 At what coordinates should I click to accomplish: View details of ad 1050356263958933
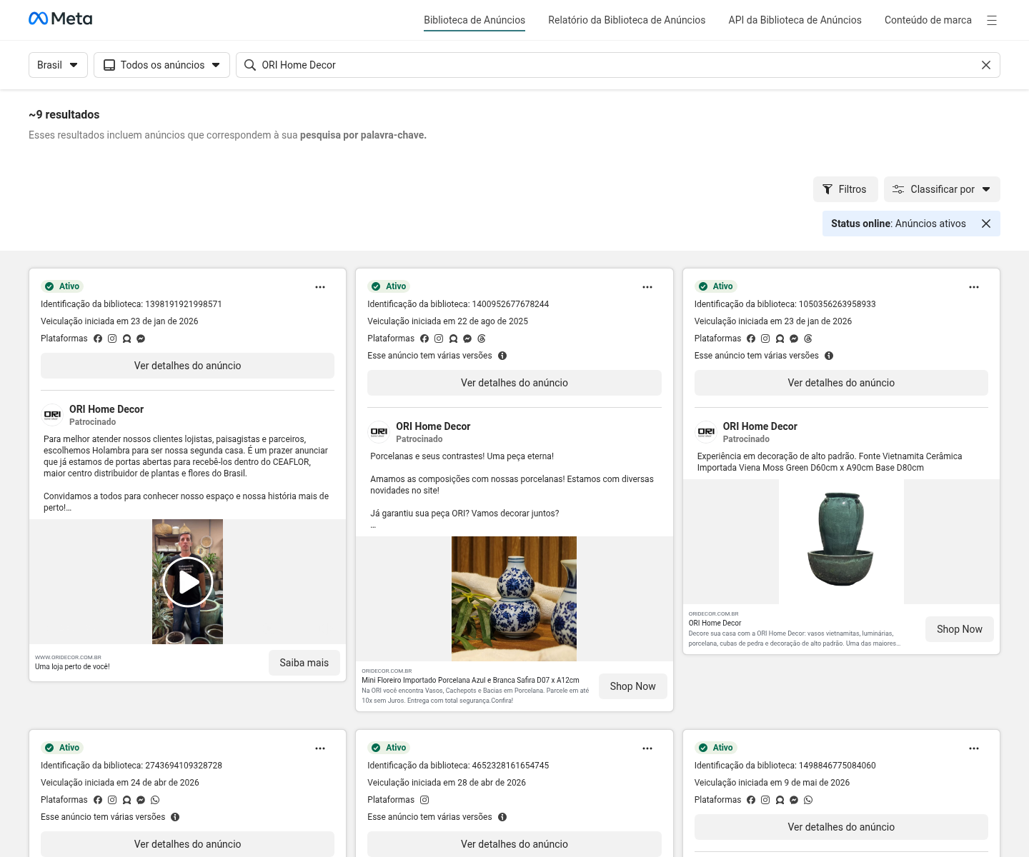tap(841, 383)
